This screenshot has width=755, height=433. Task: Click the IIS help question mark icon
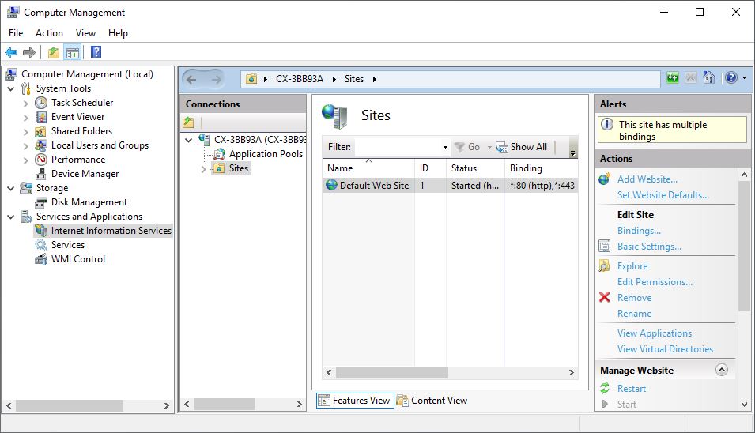(x=731, y=77)
